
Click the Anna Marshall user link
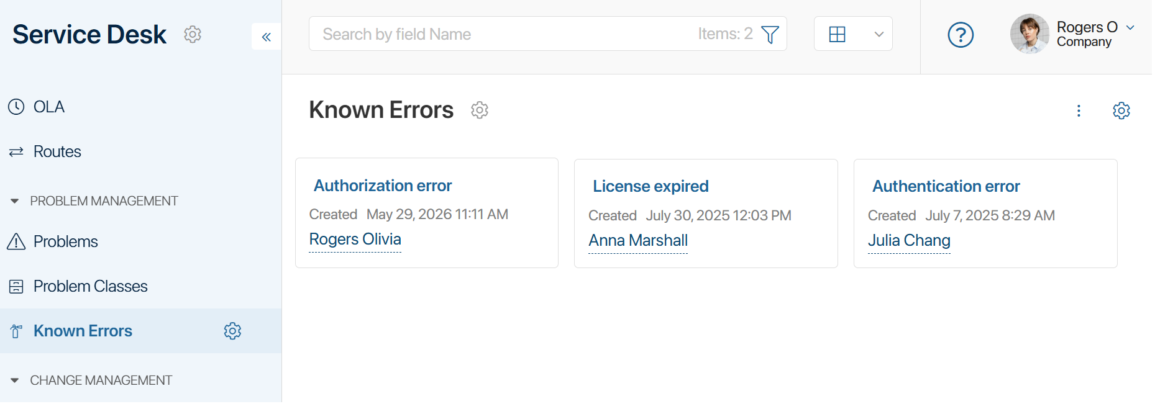[x=638, y=240]
